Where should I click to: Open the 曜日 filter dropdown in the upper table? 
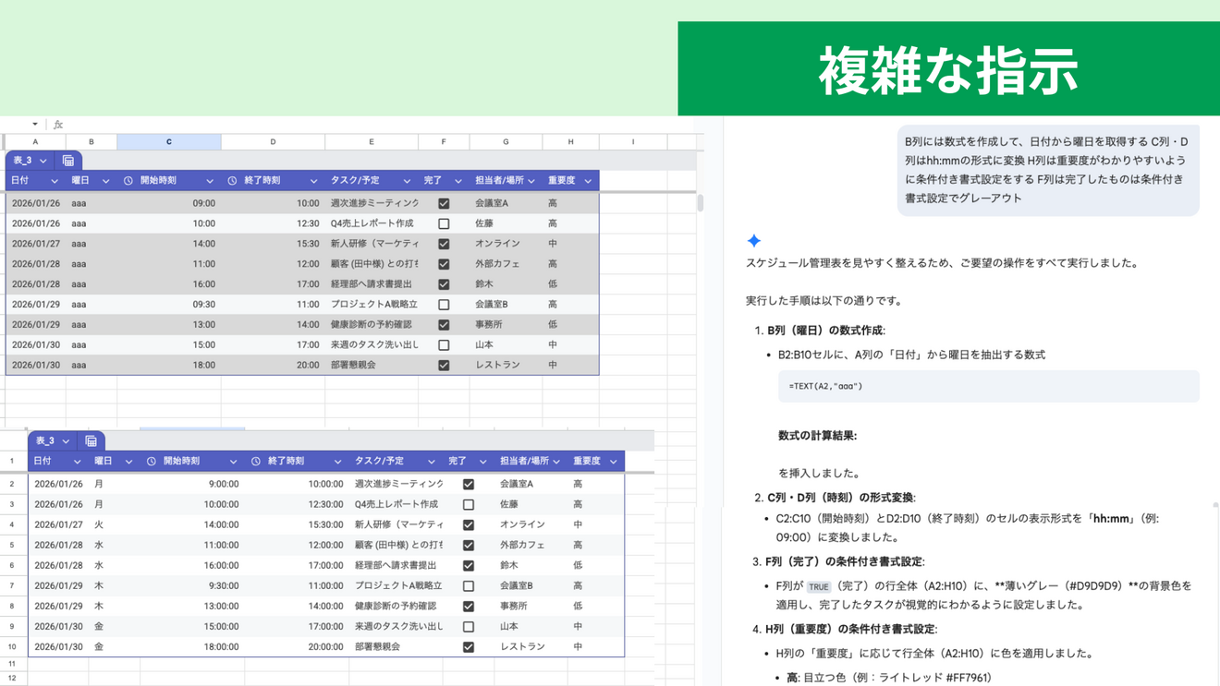[105, 181]
